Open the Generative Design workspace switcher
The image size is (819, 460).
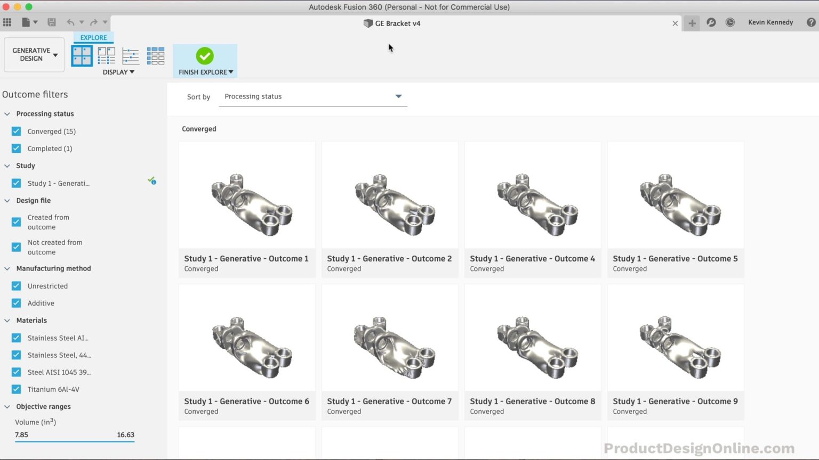click(34, 54)
